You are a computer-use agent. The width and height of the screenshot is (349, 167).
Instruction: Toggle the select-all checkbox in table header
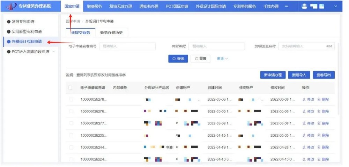[x=71, y=88]
